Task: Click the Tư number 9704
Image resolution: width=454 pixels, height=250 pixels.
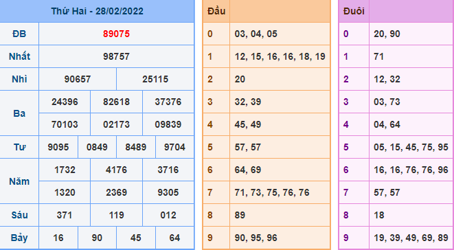Action: pos(174,147)
